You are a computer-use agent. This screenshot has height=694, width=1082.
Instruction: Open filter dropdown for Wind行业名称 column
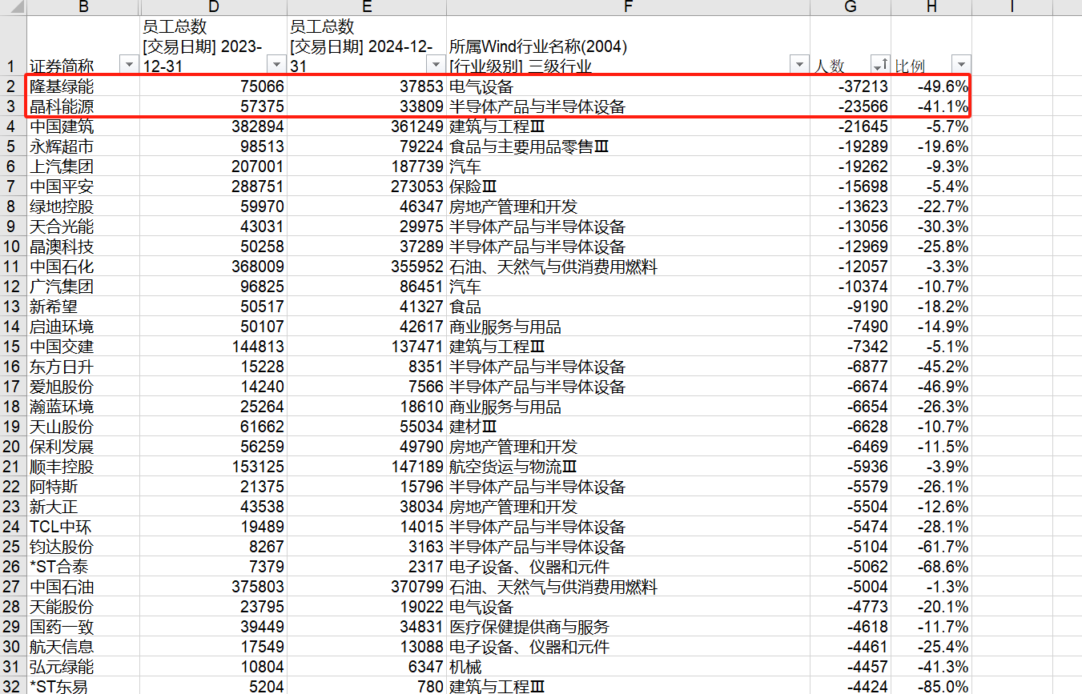[799, 65]
